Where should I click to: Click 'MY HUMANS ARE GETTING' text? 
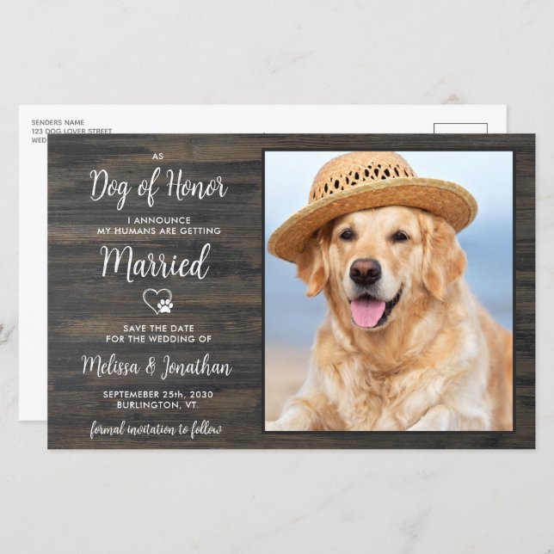(159, 231)
